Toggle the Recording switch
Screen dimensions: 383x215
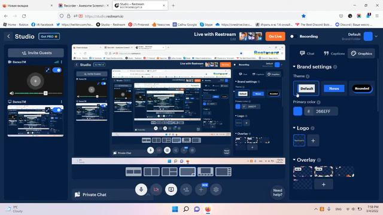click(294, 36)
